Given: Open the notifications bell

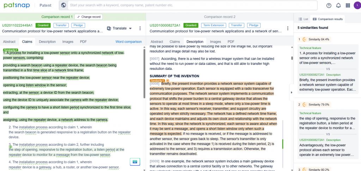Looking at the screenshot, I should coord(338,5).
